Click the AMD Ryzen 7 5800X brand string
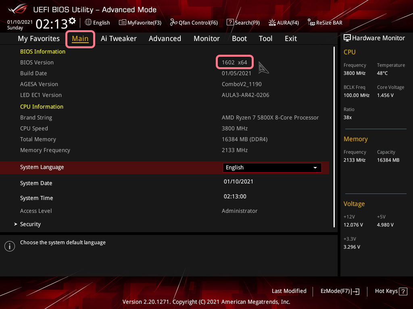This screenshot has width=413, height=309. [x=270, y=118]
